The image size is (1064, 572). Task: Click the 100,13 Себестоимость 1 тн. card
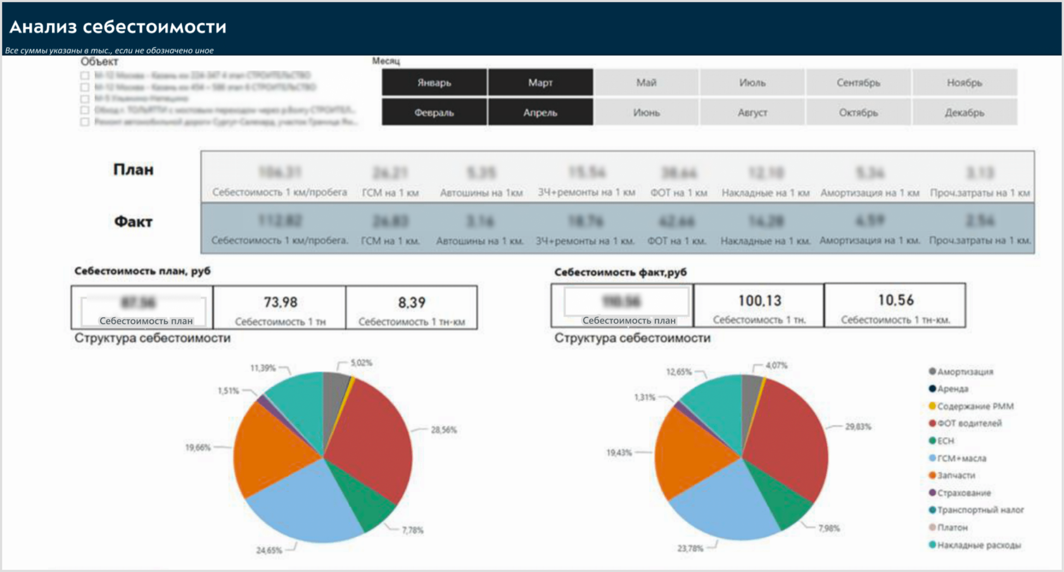[759, 305]
